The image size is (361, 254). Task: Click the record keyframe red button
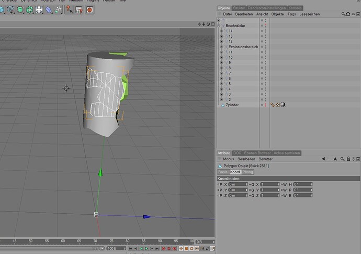coord(164,248)
